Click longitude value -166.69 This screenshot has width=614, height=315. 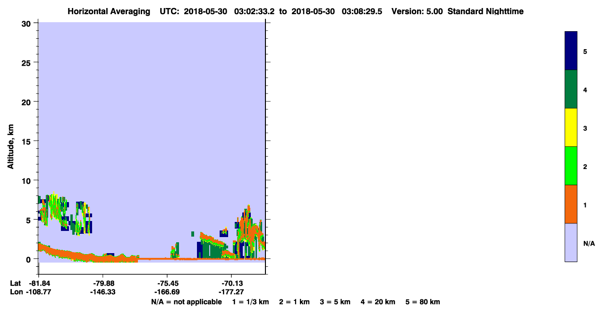pyautogui.click(x=167, y=292)
